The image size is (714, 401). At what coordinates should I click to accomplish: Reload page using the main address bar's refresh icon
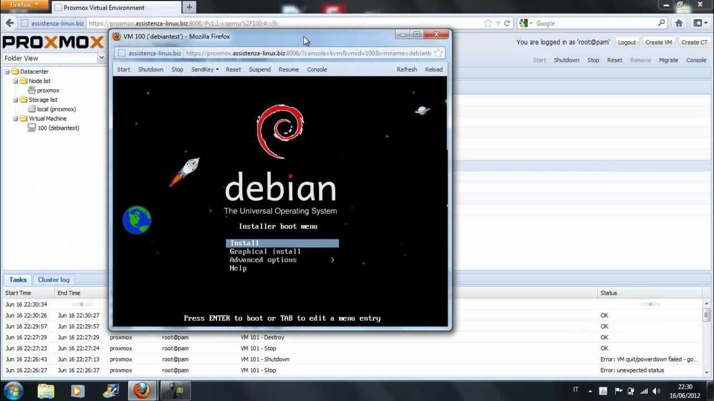507,23
